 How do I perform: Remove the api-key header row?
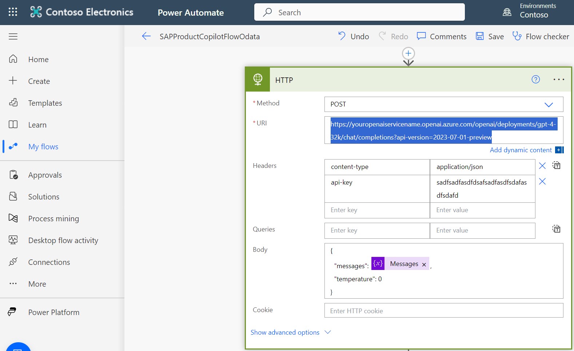pyautogui.click(x=542, y=181)
